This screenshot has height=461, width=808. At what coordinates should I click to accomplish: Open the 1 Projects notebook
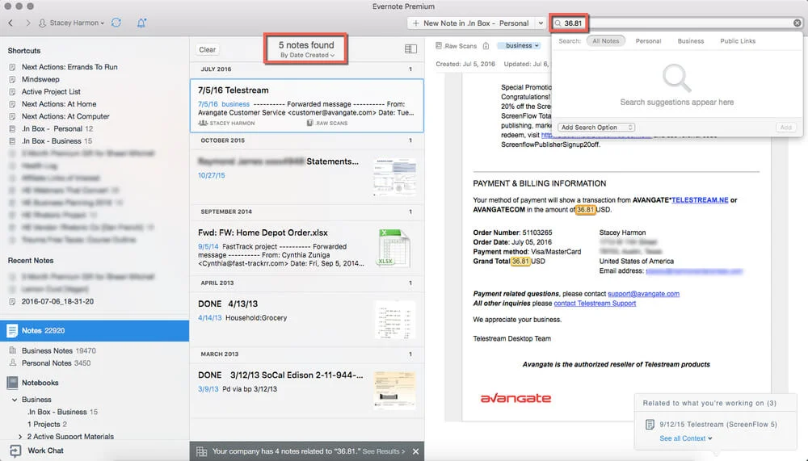pos(47,424)
